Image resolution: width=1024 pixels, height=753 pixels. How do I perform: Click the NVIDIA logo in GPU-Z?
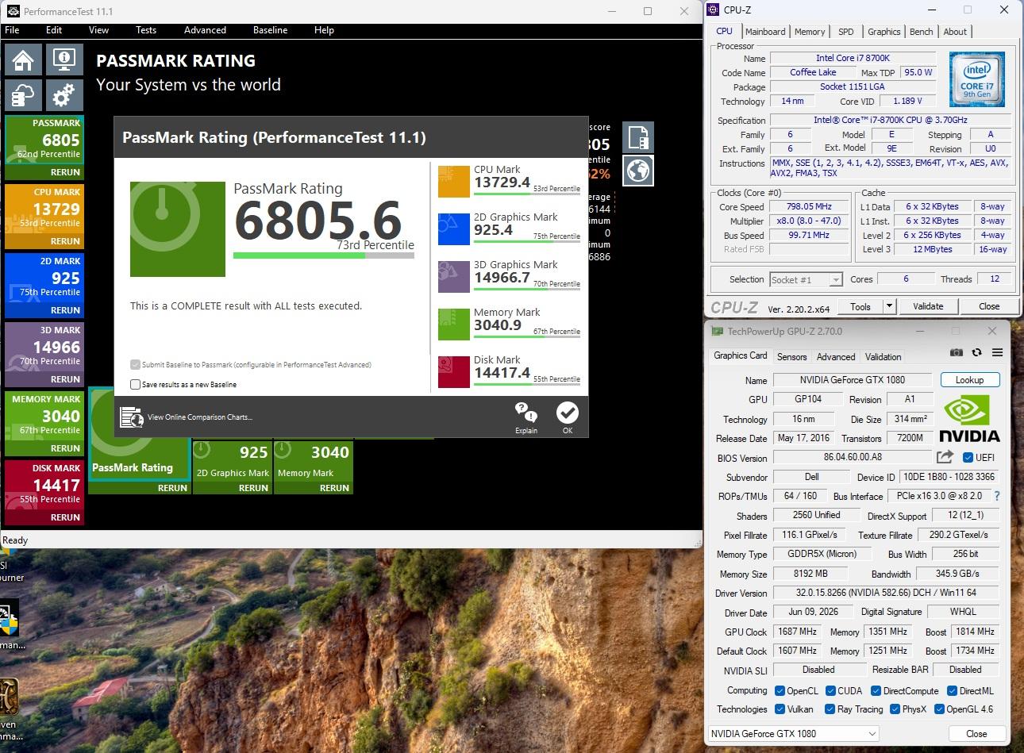tap(969, 418)
